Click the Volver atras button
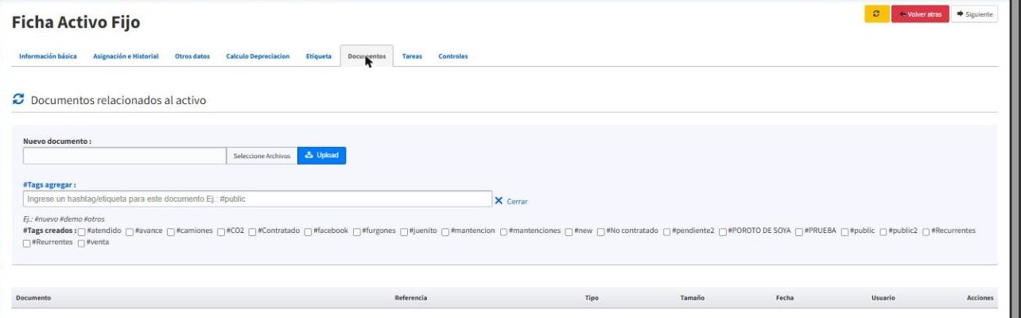1021x318 pixels. coord(920,14)
